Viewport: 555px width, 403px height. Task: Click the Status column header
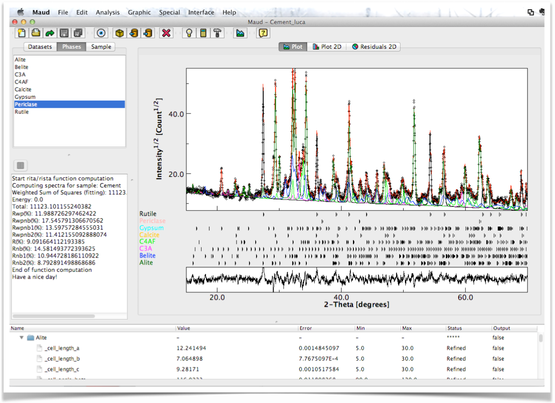[468, 329]
